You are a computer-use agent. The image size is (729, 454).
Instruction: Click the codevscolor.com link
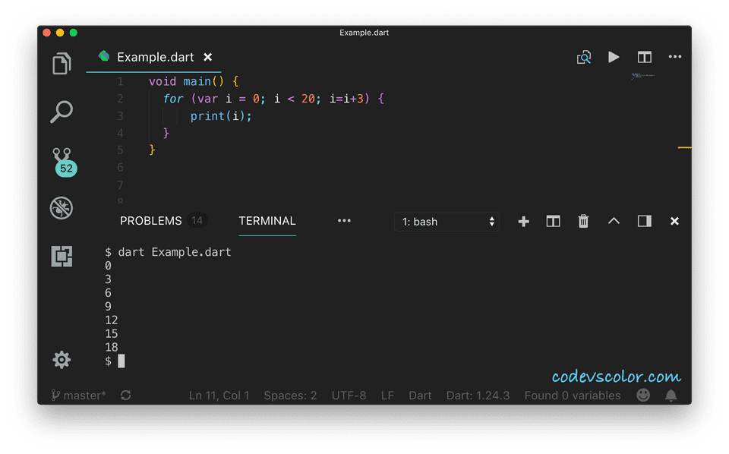[x=617, y=375]
